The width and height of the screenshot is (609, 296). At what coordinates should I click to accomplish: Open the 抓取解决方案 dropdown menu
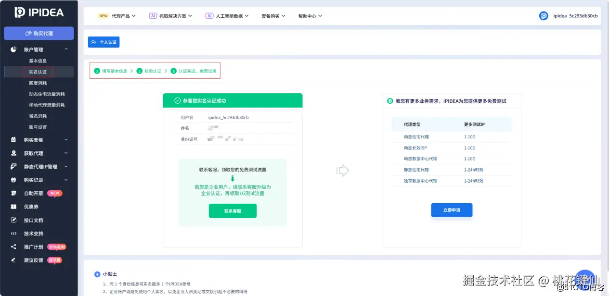click(x=176, y=16)
